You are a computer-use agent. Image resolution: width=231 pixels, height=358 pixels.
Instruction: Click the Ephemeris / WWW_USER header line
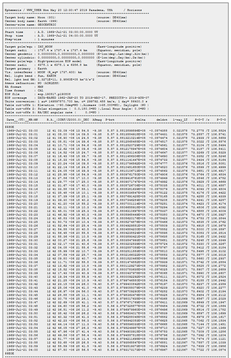click(x=73, y=10)
